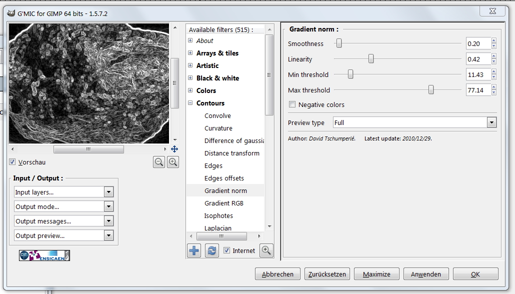The height and width of the screenshot is (294, 515).
Task: Click the Abbrechen button
Action: point(277,274)
